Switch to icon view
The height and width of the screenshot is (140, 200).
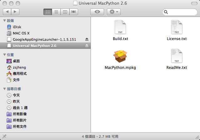pyautogui.click(x=48, y=12)
